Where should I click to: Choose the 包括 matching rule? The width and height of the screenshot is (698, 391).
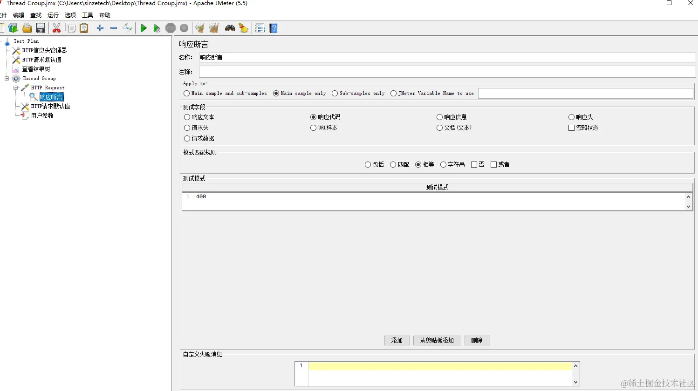point(368,165)
